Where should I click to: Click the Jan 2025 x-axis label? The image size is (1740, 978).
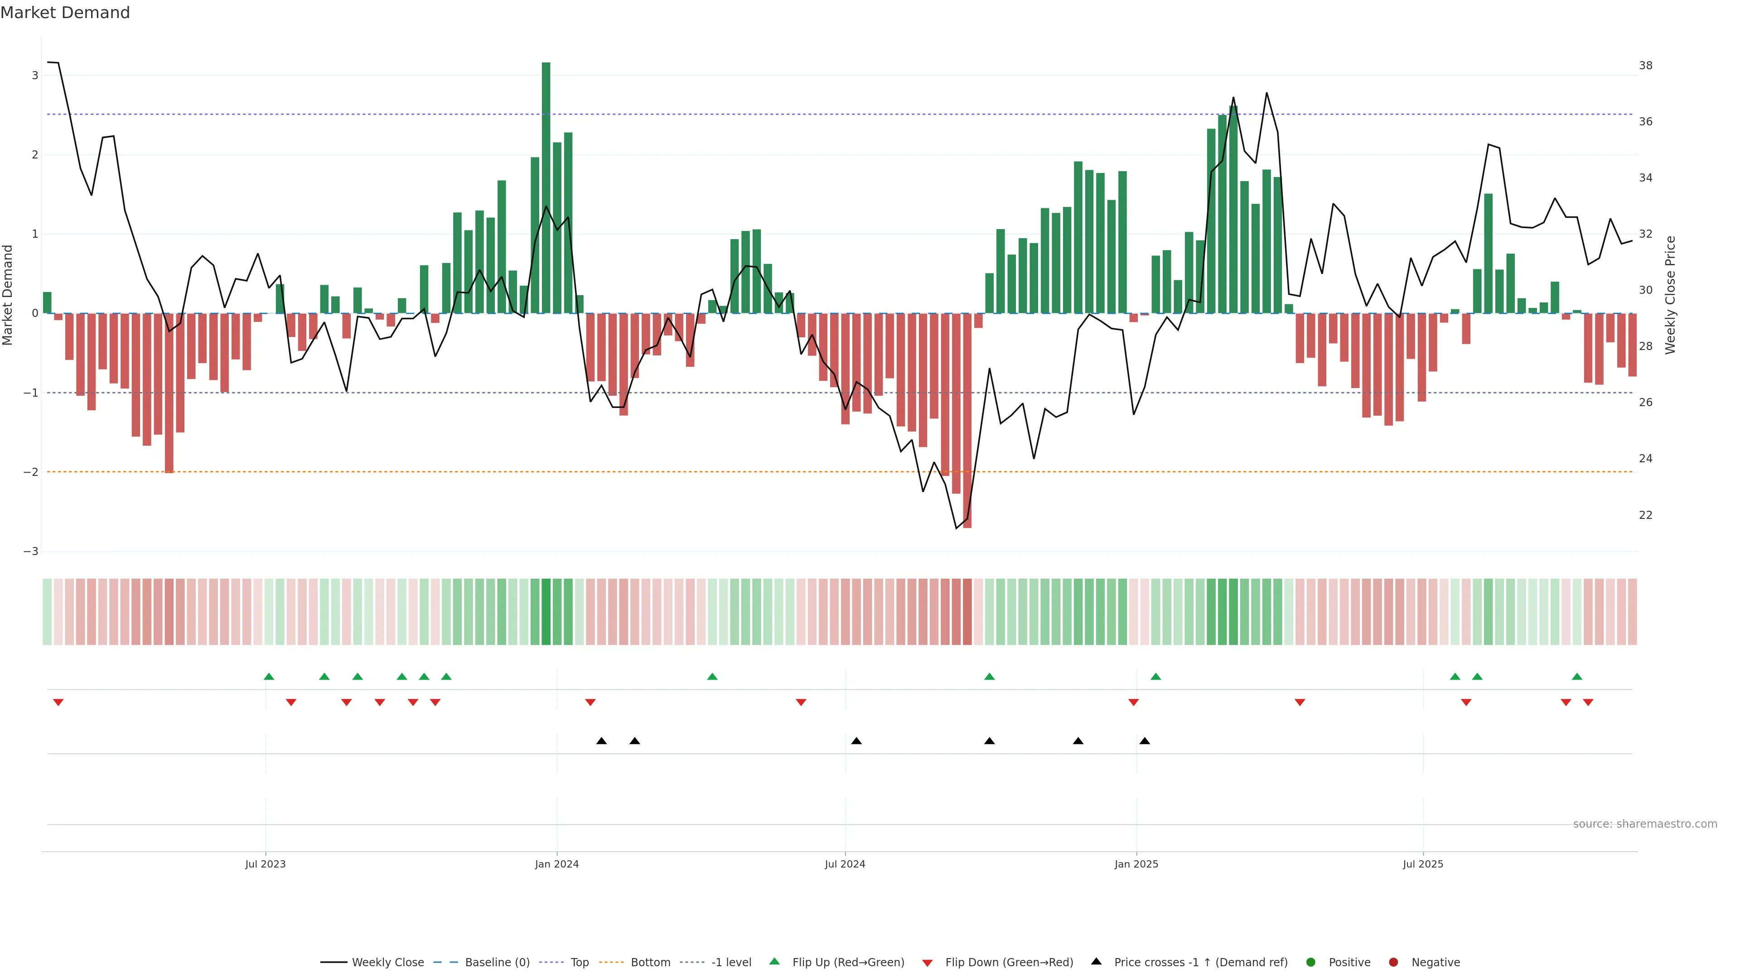[x=1136, y=864]
